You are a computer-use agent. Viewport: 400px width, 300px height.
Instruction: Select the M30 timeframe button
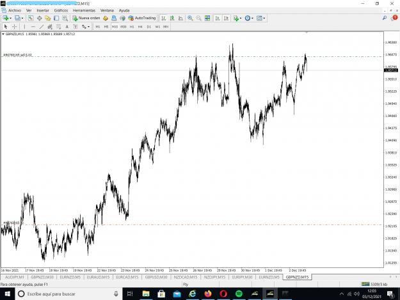(x=124, y=27)
